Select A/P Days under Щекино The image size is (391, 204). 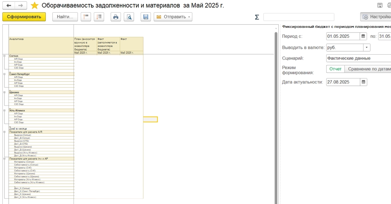[x=41, y=101]
